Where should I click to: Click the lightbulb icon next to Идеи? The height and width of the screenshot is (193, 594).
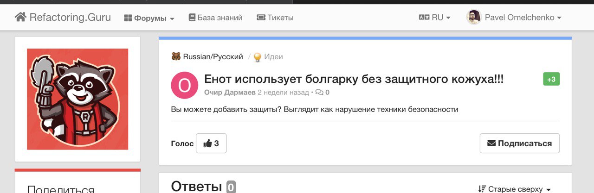pos(257,57)
